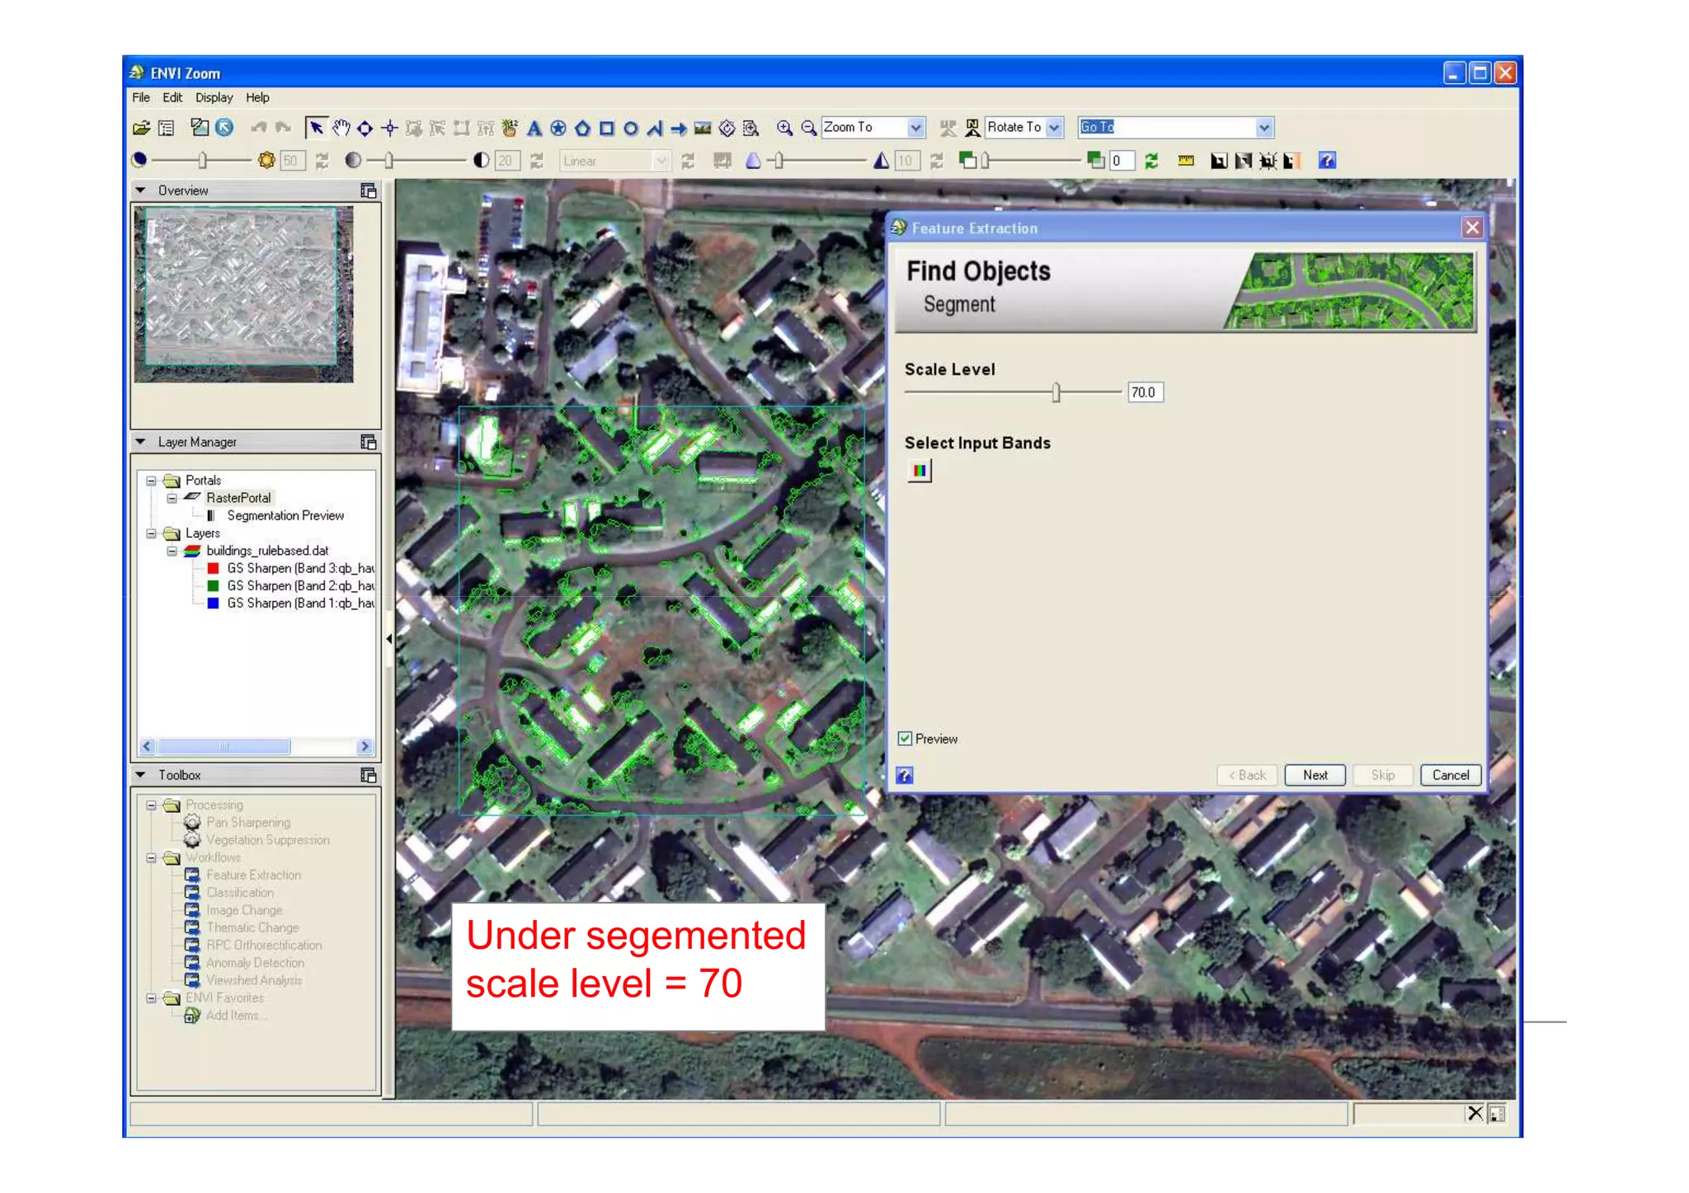Detach the Toolbox panel

click(369, 775)
